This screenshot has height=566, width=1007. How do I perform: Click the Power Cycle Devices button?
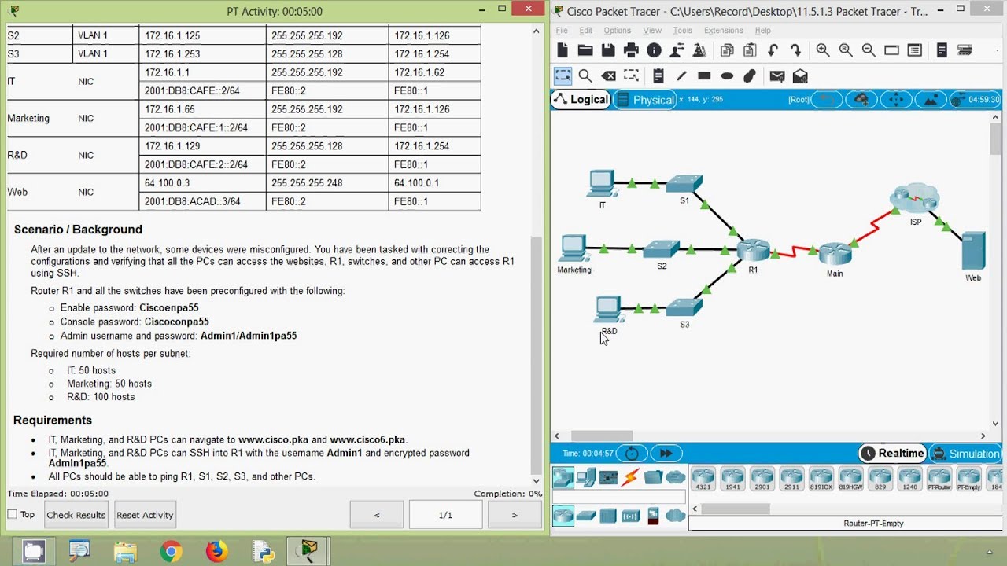[632, 453]
